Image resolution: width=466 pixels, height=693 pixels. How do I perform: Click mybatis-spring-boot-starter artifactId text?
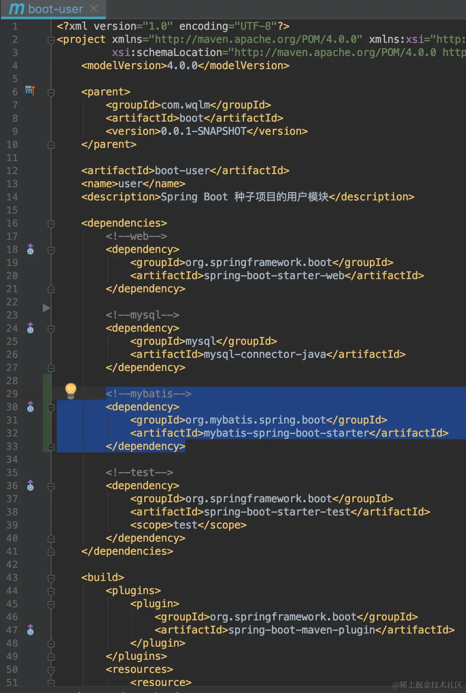(x=286, y=433)
